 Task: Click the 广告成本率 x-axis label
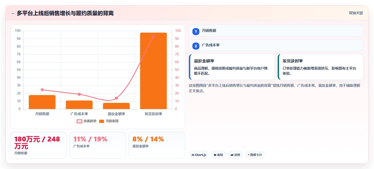[x=79, y=114]
